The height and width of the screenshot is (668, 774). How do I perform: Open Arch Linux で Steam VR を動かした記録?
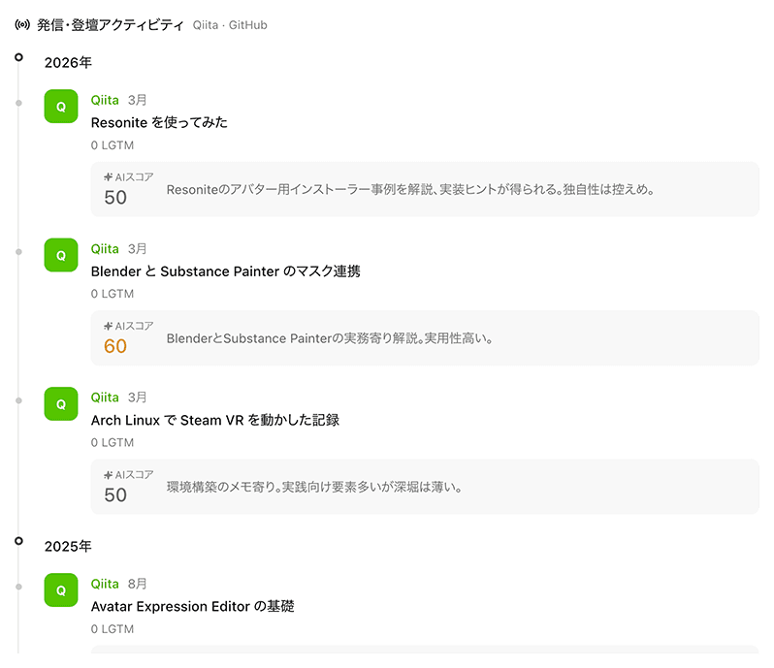point(215,421)
